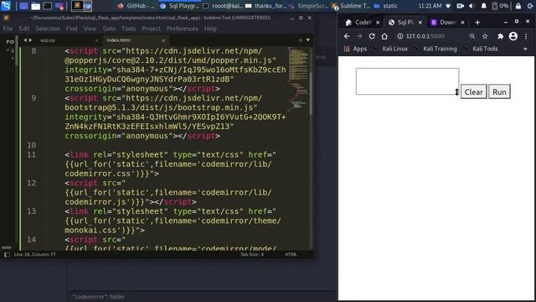536x302 pixels.
Task: Click the screen recorder camera tray icon
Action: pos(460,6)
